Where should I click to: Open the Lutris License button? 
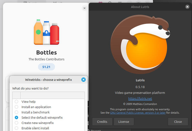124,122
